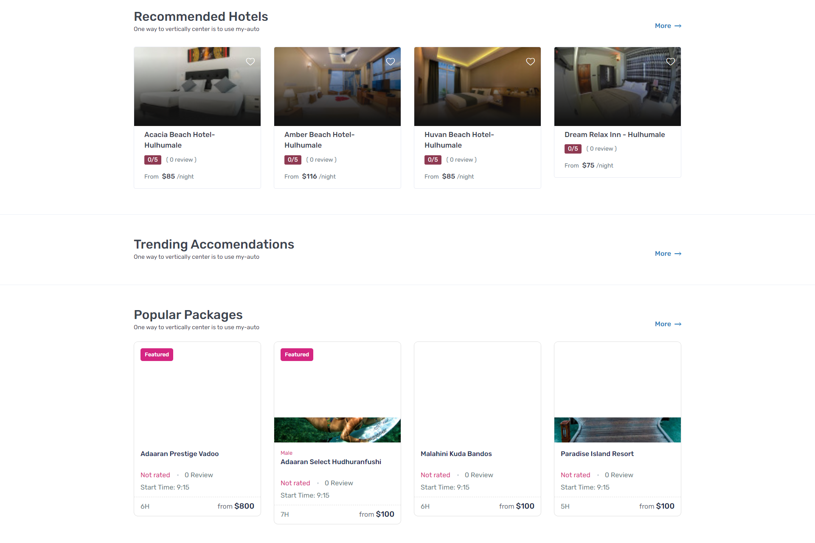Click Featured badge on Adaaran Prestige Vadoo
Viewport: 815px width, 543px height.
(157, 355)
